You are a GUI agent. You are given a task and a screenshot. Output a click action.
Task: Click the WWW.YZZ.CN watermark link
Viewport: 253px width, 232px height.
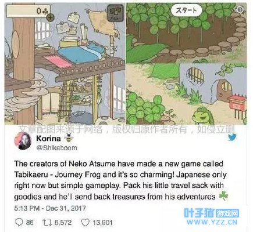click(212, 222)
